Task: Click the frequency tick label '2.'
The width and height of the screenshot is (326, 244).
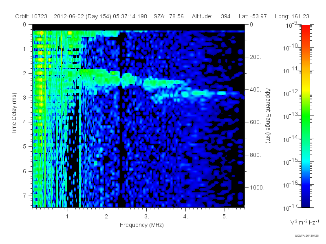Action: click(x=107, y=217)
